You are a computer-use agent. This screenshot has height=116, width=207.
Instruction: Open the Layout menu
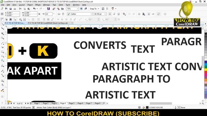tap(22, 5)
